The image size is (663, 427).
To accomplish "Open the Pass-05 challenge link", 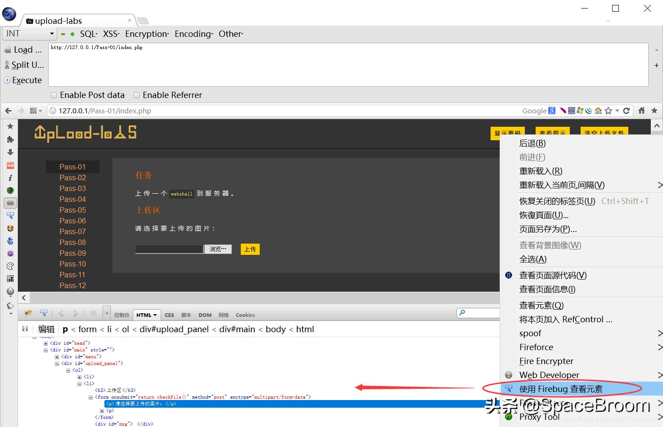I will (x=72, y=210).
